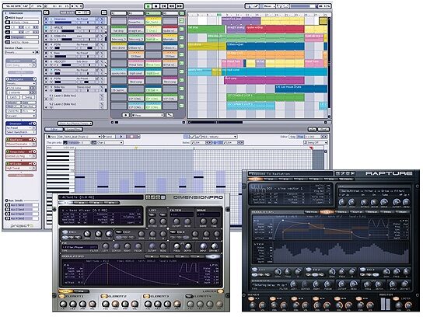423x317 pixels.
Task: Enable the Aux 3 Send toggle
Action: point(8,214)
